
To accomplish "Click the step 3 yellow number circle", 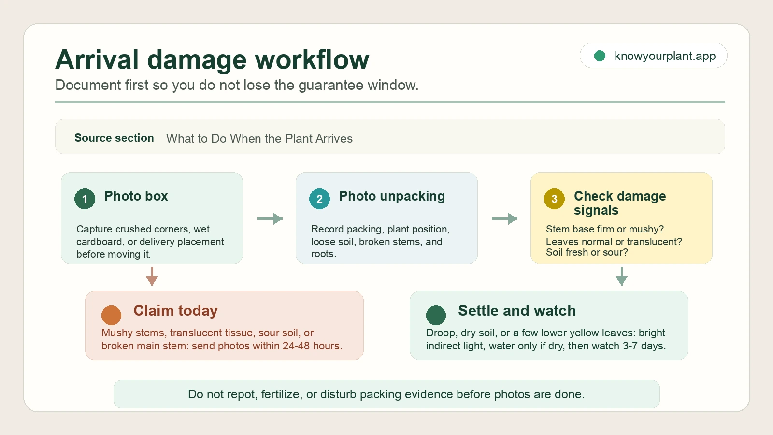I will (x=554, y=199).
